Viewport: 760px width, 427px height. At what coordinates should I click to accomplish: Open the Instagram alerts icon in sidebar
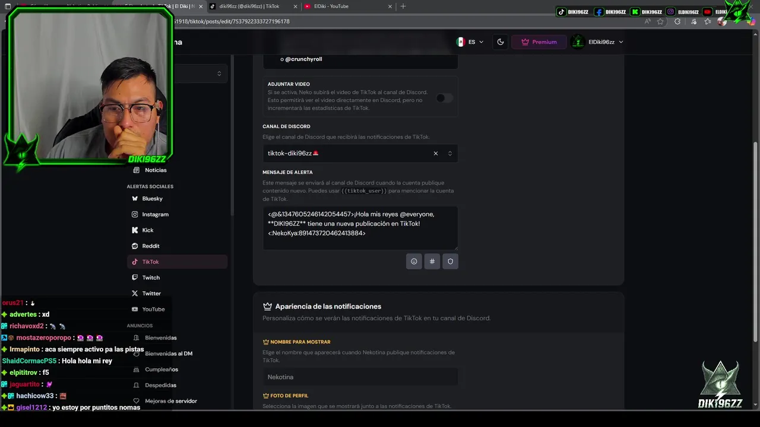point(135,214)
